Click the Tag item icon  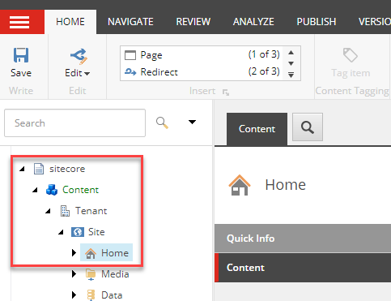pyautogui.click(x=351, y=55)
